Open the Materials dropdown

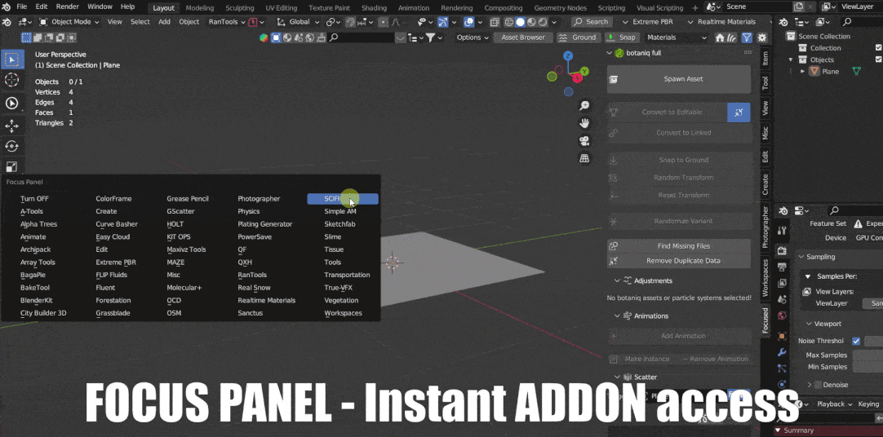pyautogui.click(x=677, y=38)
